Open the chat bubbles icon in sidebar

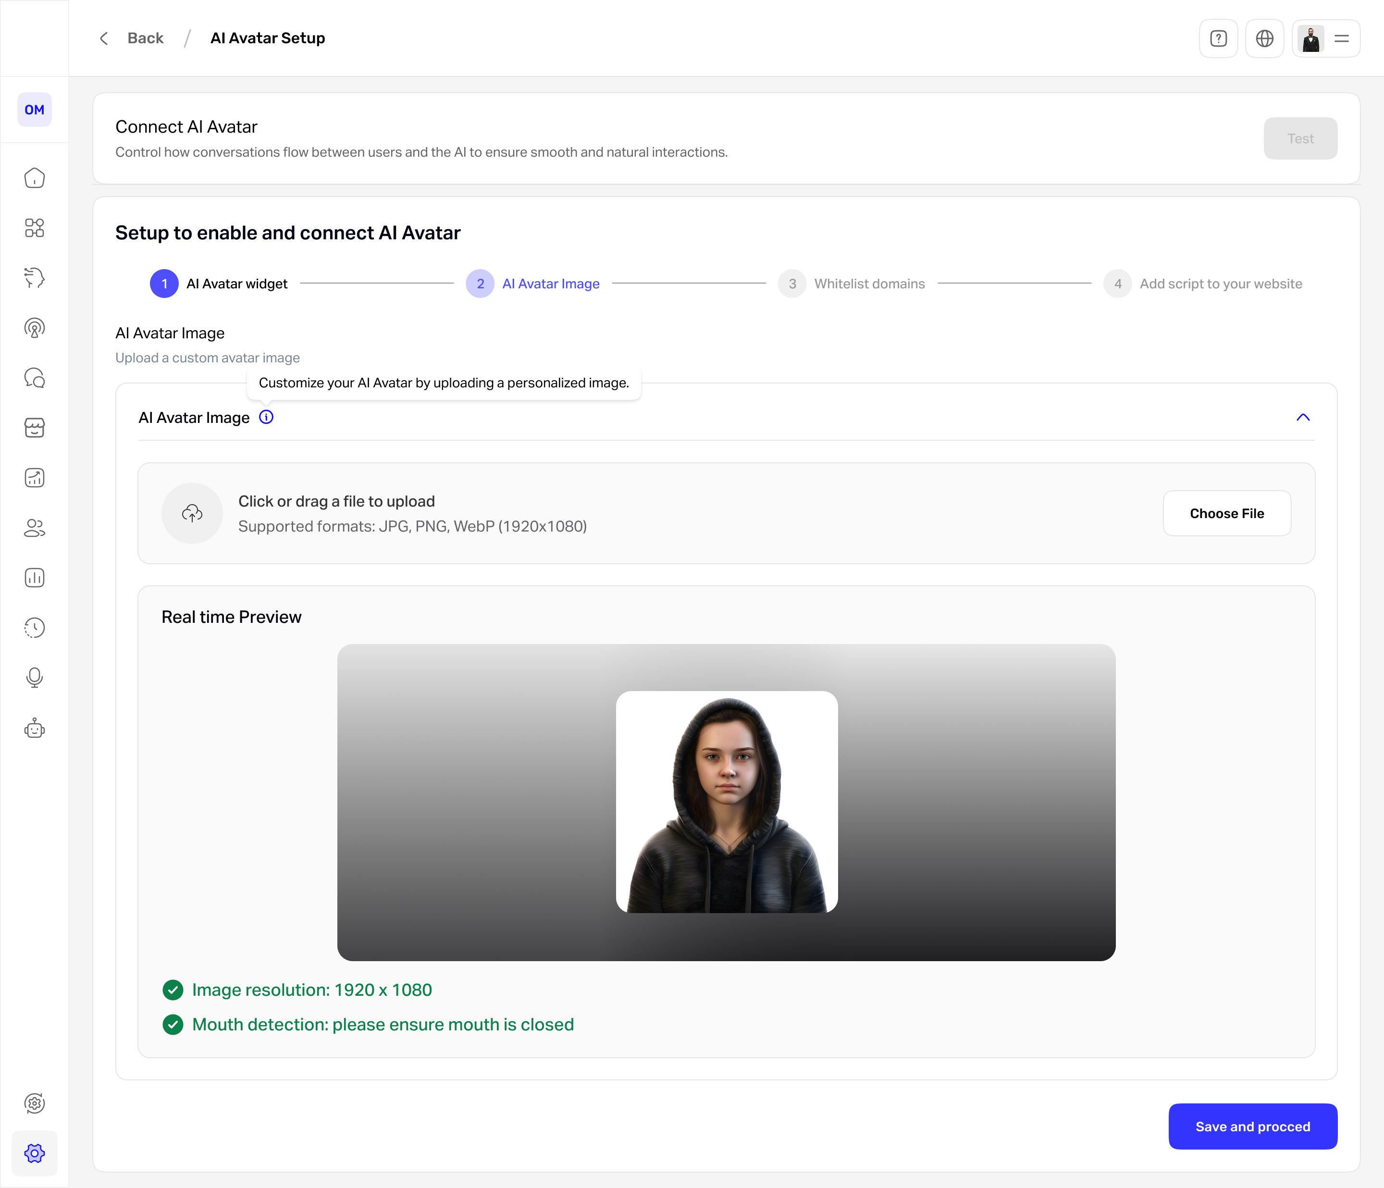tap(35, 378)
